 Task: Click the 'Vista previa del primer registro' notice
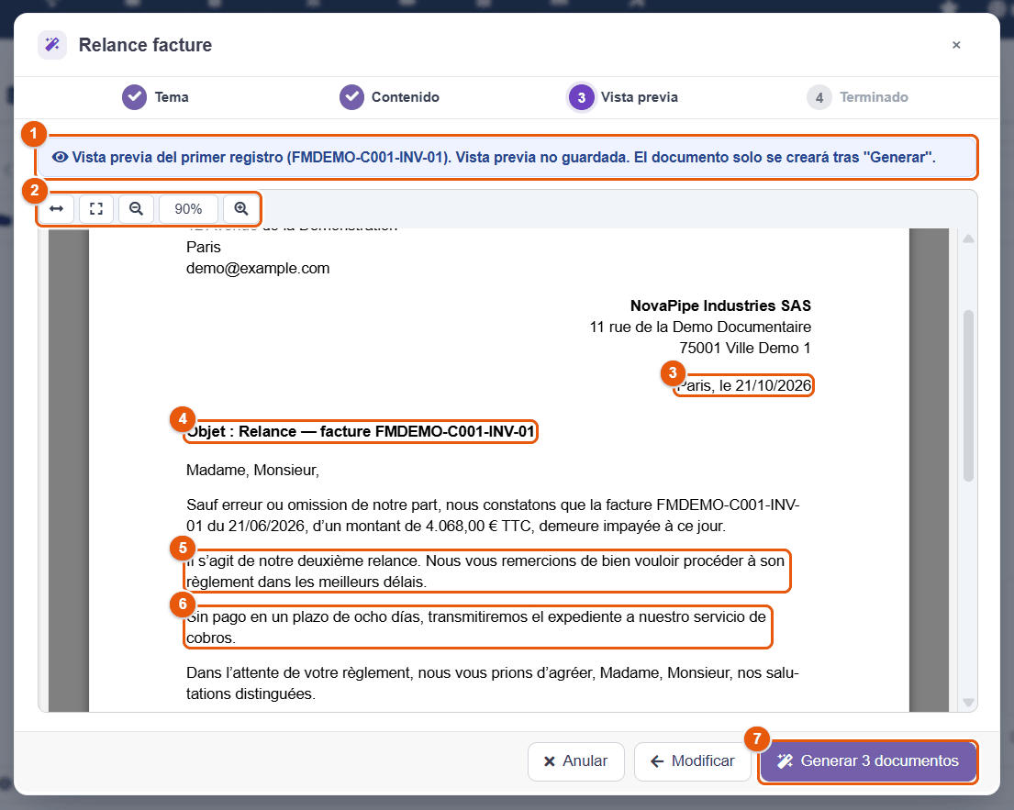tap(507, 157)
